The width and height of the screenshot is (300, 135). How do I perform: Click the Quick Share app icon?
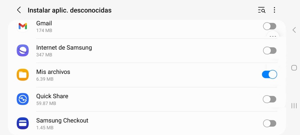point(23,99)
